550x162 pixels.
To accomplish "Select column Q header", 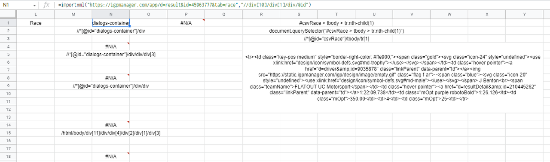I will [x=223, y=15].
